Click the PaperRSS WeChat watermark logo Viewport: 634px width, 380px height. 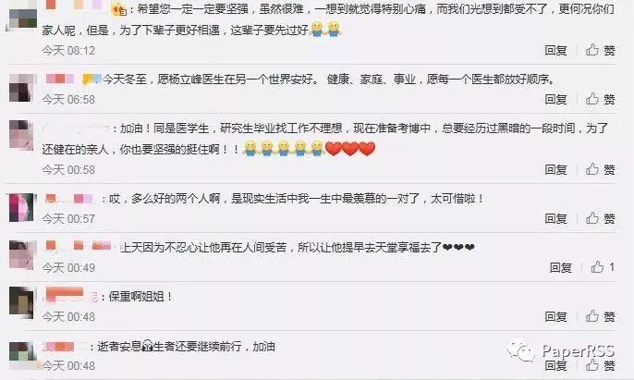click(521, 350)
